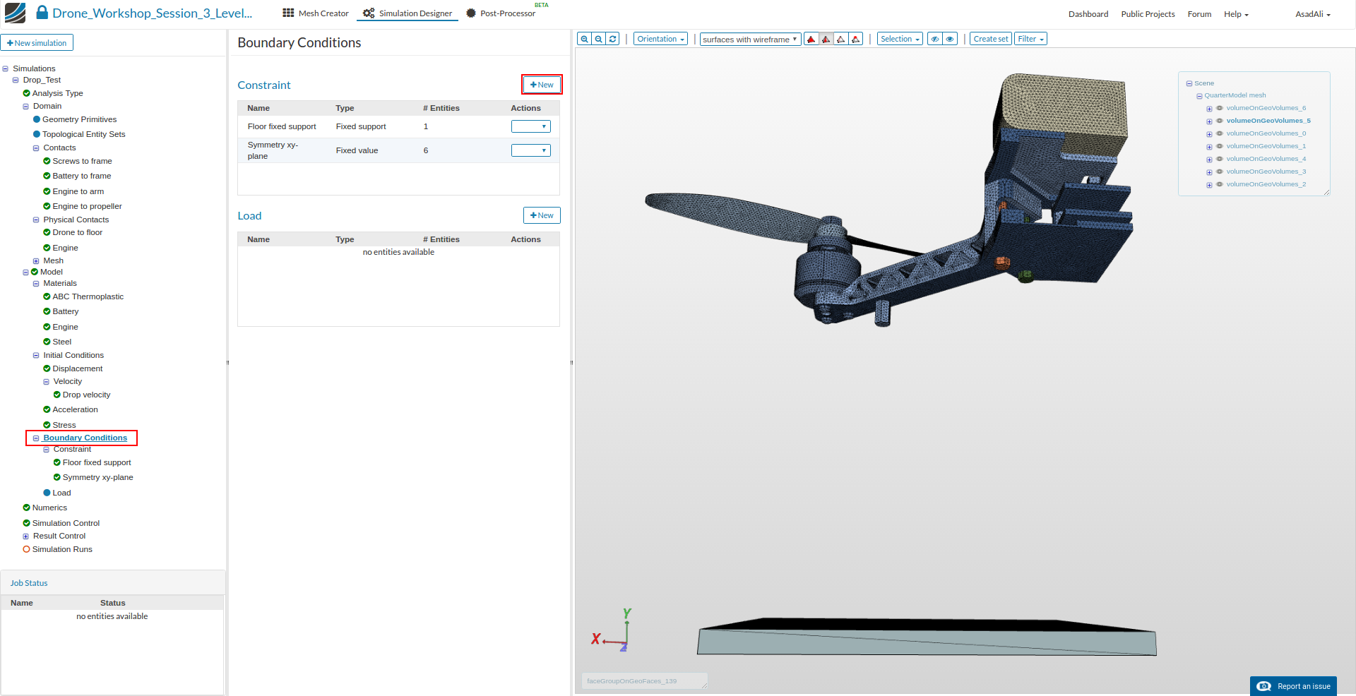Select the red-dotted node pick tetrahedron icon

[x=856, y=39]
